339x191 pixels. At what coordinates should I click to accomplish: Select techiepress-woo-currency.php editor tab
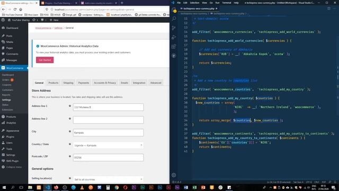point(199,8)
